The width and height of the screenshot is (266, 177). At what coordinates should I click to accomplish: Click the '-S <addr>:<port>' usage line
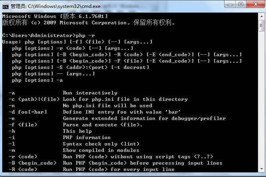(x=80, y=67)
